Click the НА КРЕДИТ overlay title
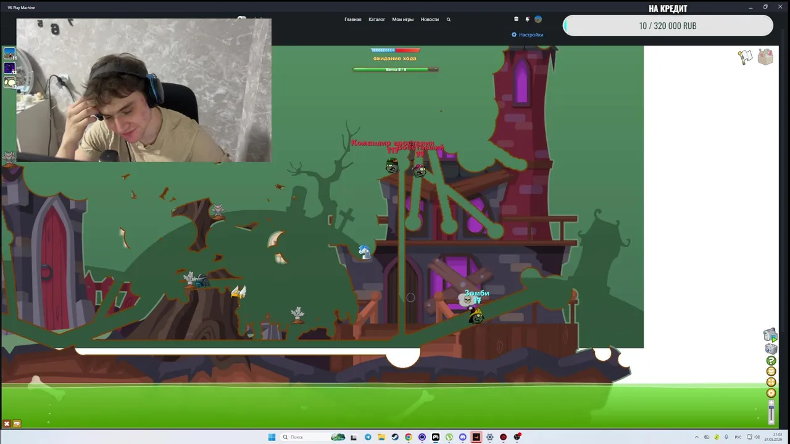 point(668,8)
